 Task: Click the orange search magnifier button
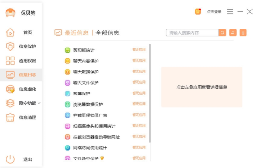222,32
